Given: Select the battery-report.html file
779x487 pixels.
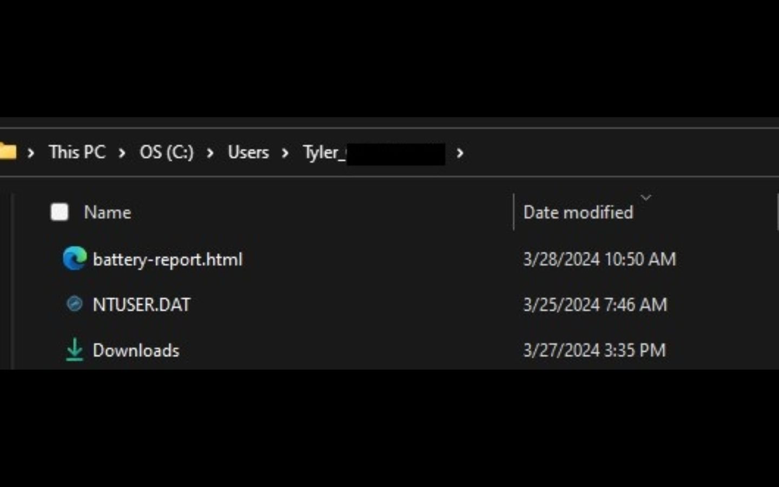Looking at the screenshot, I should point(168,259).
